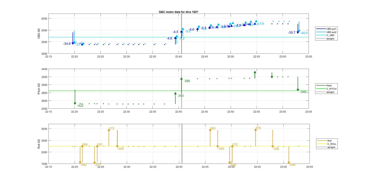Viewport: 373px width, 184px height.
Task: Click the '584' roll data label
Action: [85, 144]
